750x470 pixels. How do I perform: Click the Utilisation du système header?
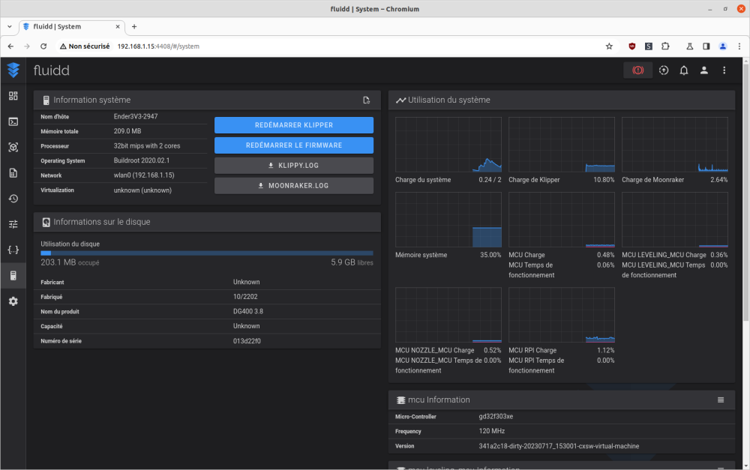[562, 100]
